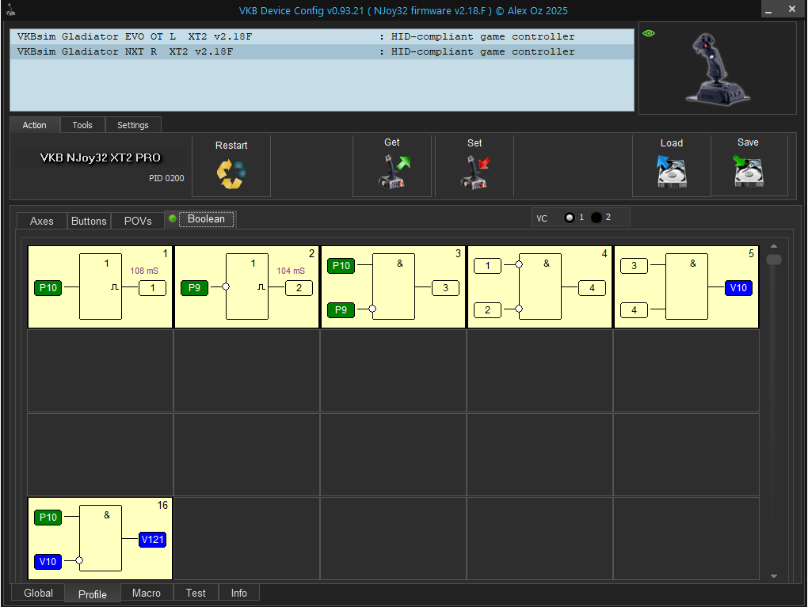Select the Boolean tab
808x607 pixels.
(x=206, y=218)
